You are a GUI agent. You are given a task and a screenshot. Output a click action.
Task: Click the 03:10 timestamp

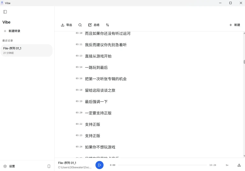79,33
